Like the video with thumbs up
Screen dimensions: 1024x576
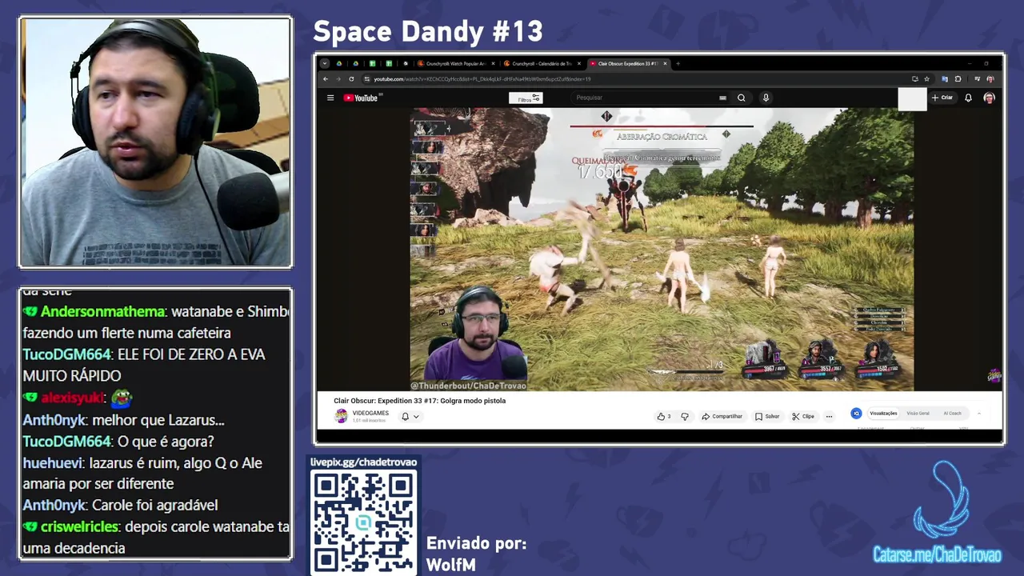(x=664, y=416)
